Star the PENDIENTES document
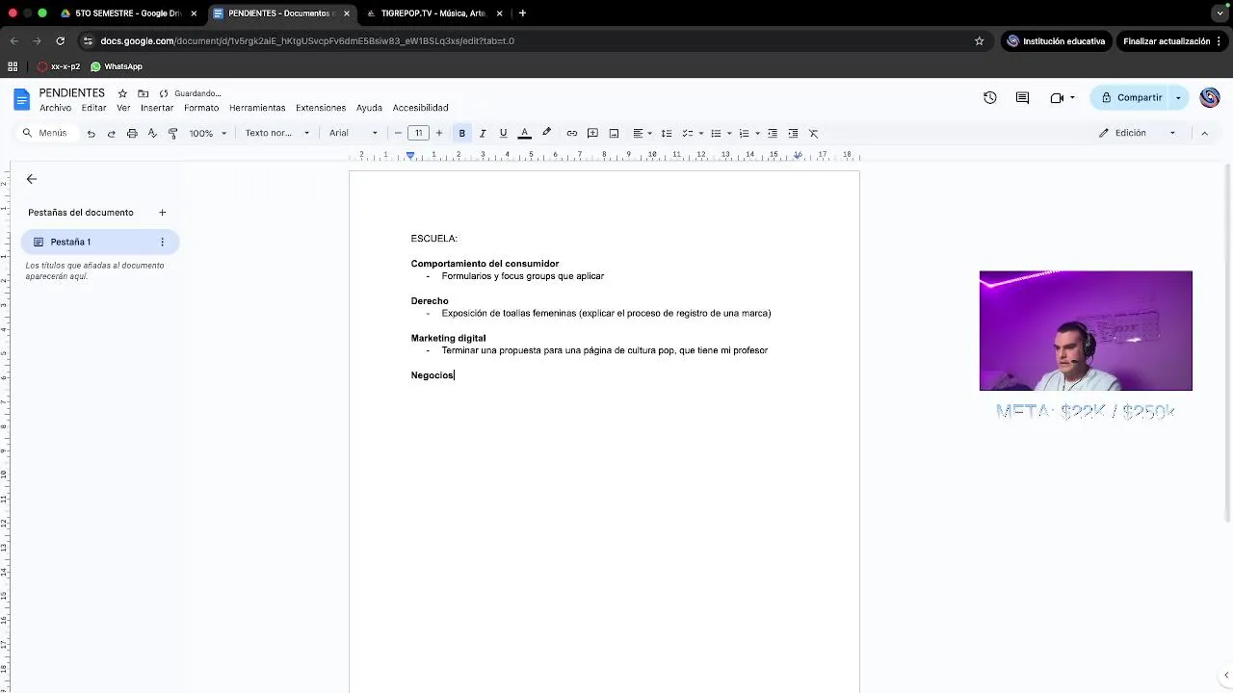1233x693 pixels. click(122, 93)
